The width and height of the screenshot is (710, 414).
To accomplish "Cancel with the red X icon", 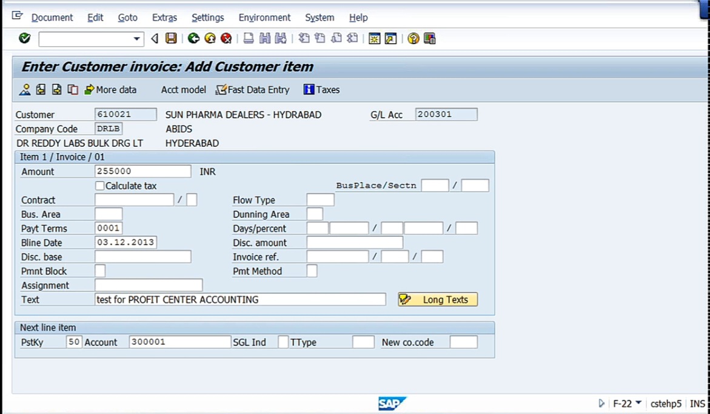I will [226, 38].
